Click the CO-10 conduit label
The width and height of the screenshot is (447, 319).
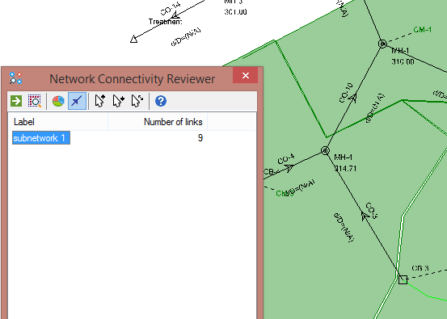pyautogui.click(x=346, y=93)
